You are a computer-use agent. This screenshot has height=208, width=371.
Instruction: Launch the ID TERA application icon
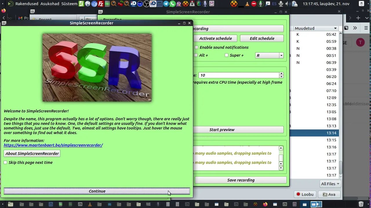134,4
